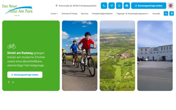Click the font size adjustment icon
The image size is (176, 110).
point(166,13)
